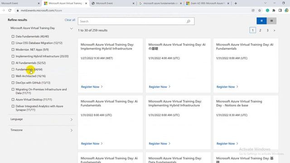Register Now for Notions de base event
Viewport: 290px width, 163px height.
(x=227, y=144)
